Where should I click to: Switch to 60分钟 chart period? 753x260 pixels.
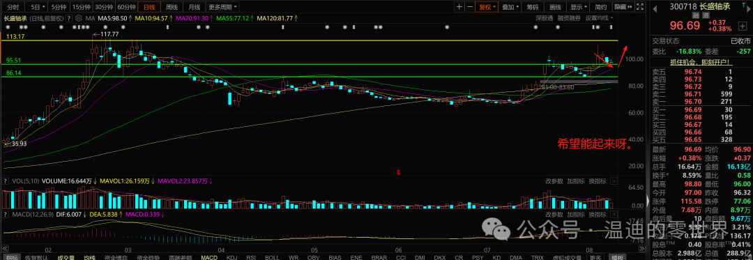click(x=126, y=7)
